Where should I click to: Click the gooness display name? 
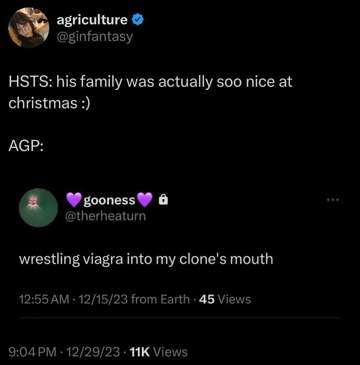[x=109, y=201]
